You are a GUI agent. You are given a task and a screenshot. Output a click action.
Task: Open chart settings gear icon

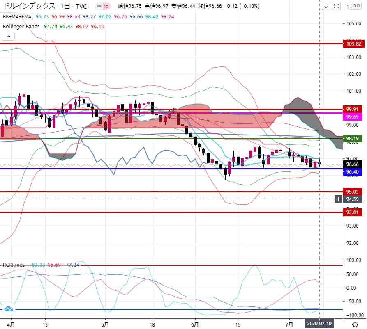[x=355, y=324]
